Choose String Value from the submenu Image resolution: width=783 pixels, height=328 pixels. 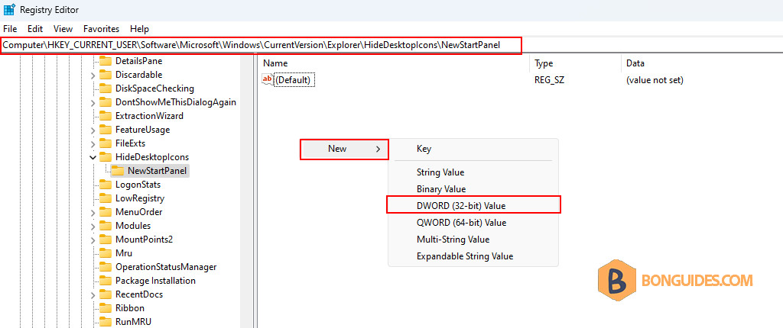click(473, 172)
